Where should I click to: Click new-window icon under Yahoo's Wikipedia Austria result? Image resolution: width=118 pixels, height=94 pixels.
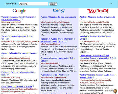click(x=81, y=20)
